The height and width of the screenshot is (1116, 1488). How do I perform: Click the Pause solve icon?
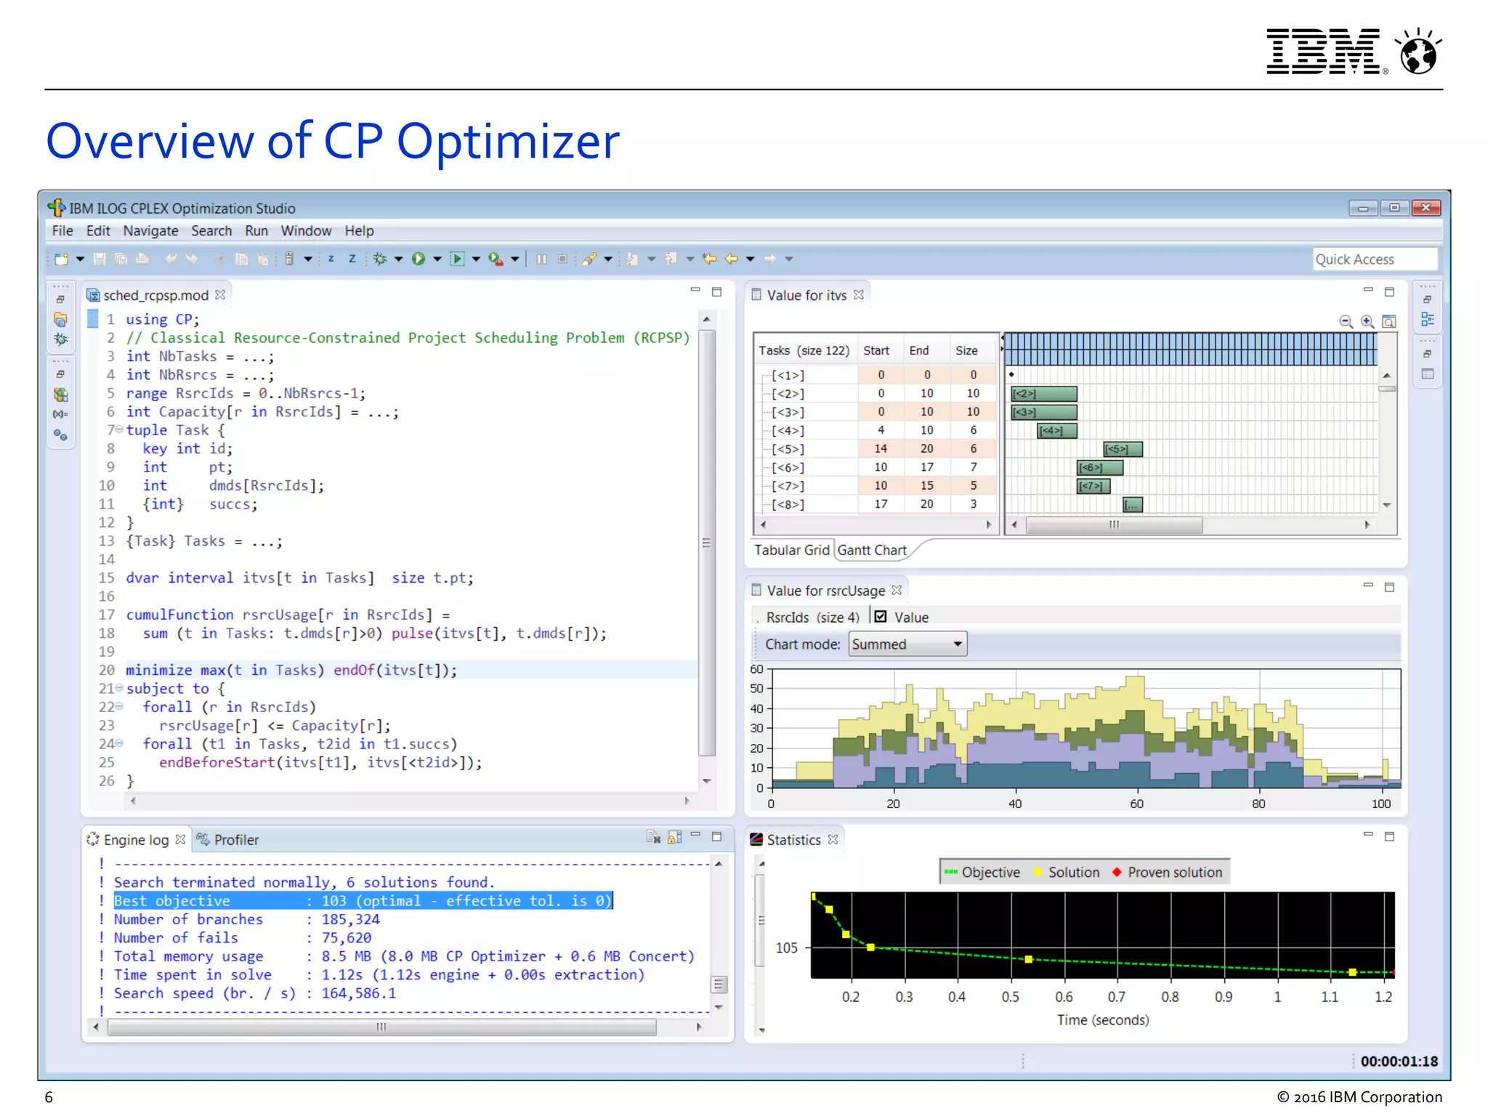click(541, 259)
